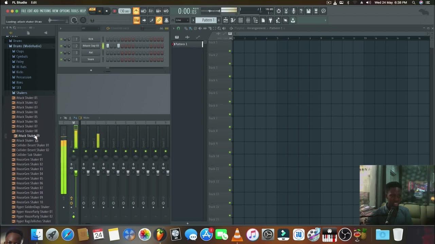
Task: Open the View channel rack toolbar icon
Action: (x=241, y=20)
